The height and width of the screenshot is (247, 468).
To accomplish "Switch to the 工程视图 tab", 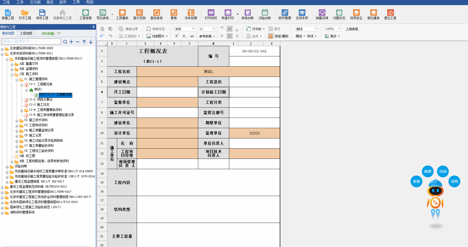I will 26,34.
